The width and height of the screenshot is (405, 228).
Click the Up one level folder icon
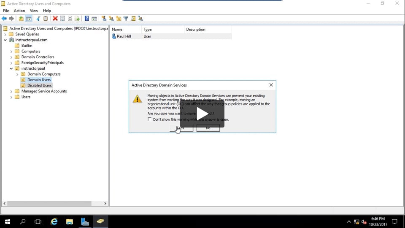pos(21,19)
